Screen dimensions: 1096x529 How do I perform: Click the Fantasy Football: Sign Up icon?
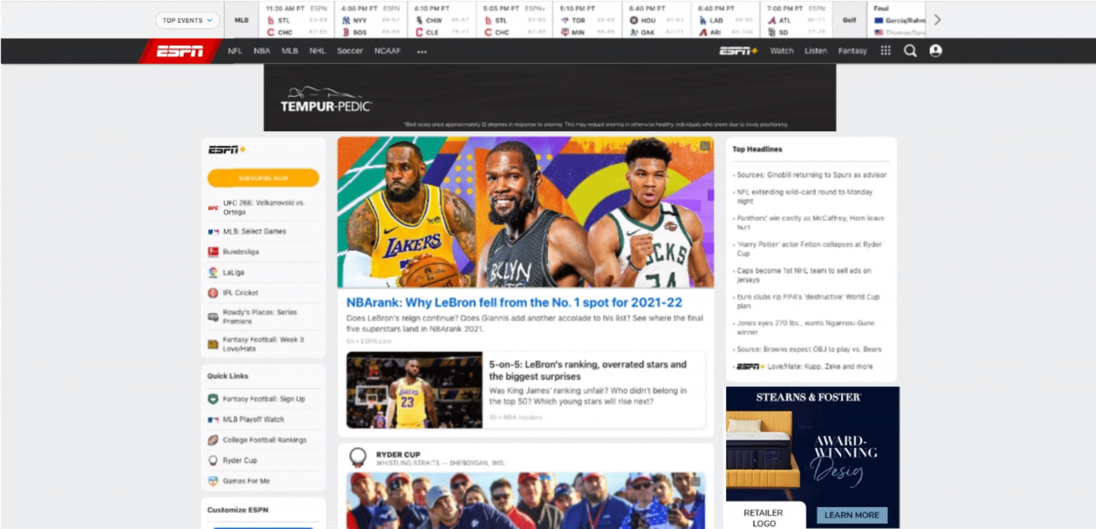[213, 399]
